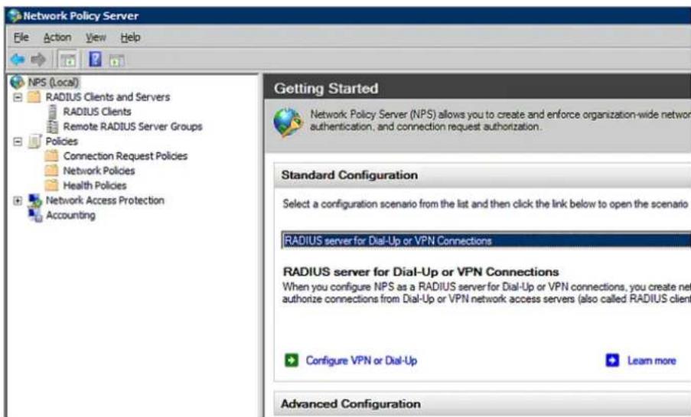Expand the Network Access Protection node
This screenshot has width=691, height=417.
tap(17, 200)
